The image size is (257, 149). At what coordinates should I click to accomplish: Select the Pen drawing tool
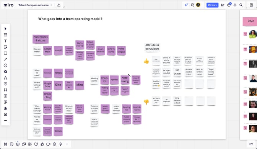tap(5, 78)
